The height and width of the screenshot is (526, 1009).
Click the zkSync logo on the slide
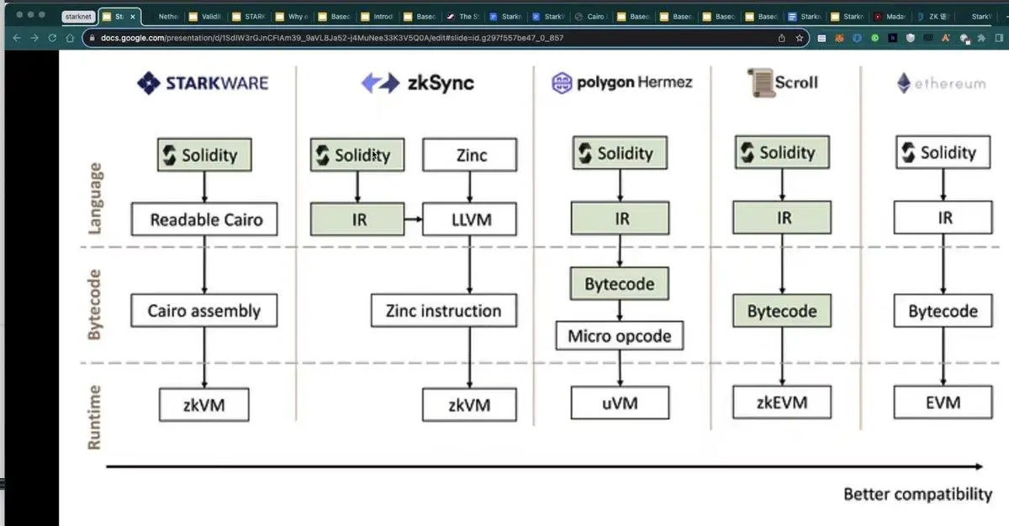pyautogui.click(x=417, y=82)
